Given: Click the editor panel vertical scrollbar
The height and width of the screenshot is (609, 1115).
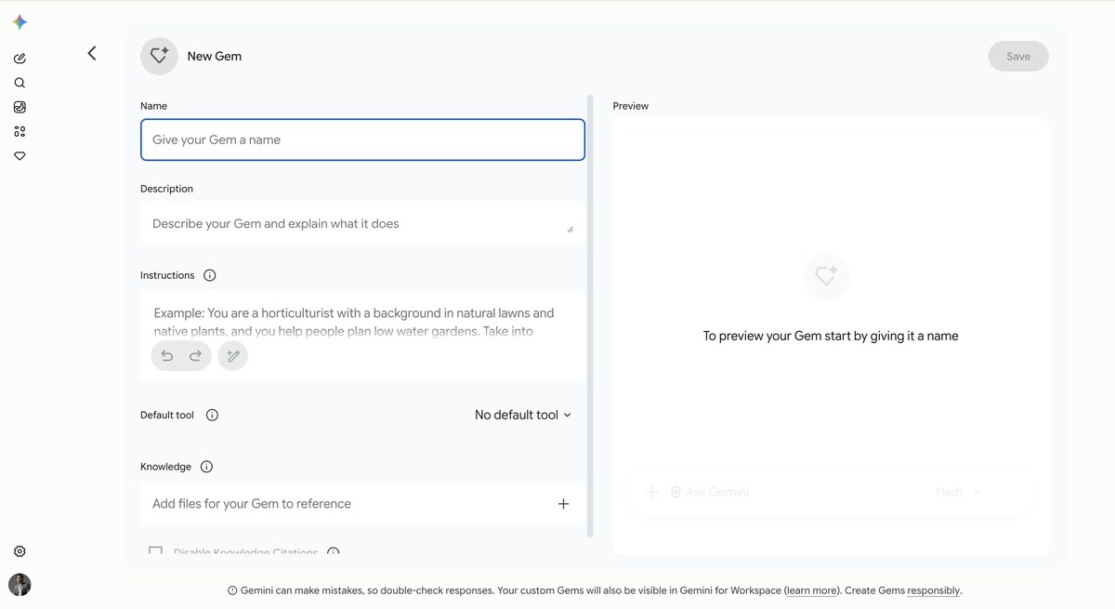Looking at the screenshot, I should point(590,316).
